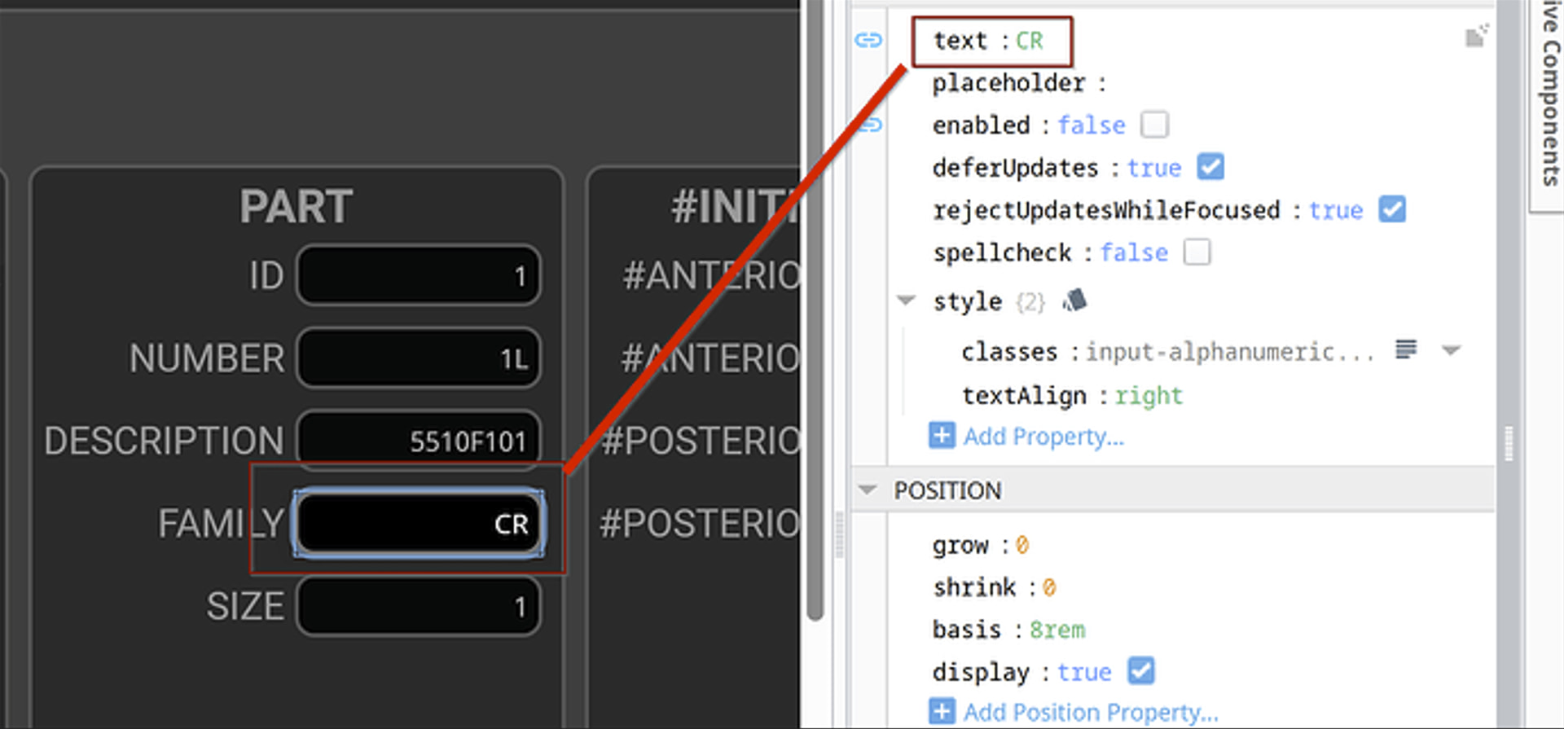Viewport: 1564px width, 729px height.
Task: Click the NUMBER label
Action: pos(207,358)
